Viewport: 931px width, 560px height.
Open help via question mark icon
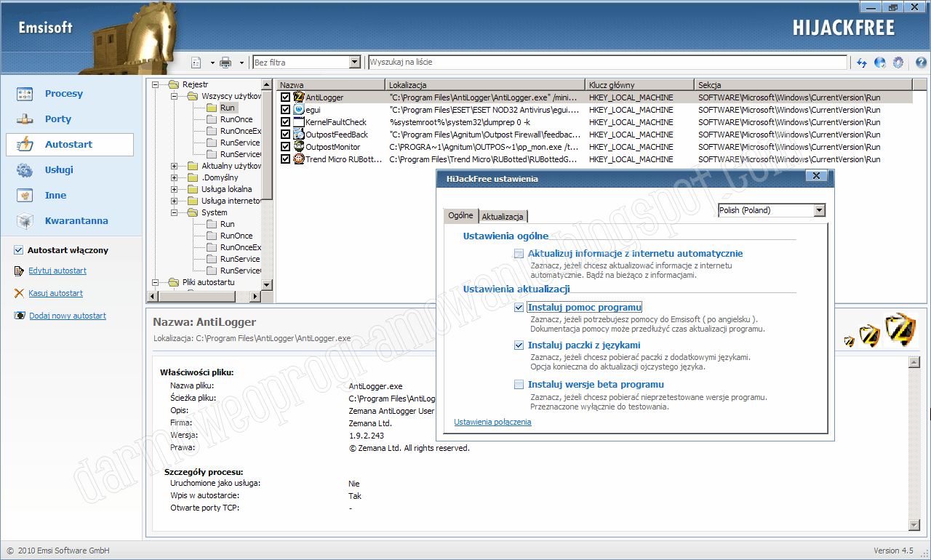(921, 63)
